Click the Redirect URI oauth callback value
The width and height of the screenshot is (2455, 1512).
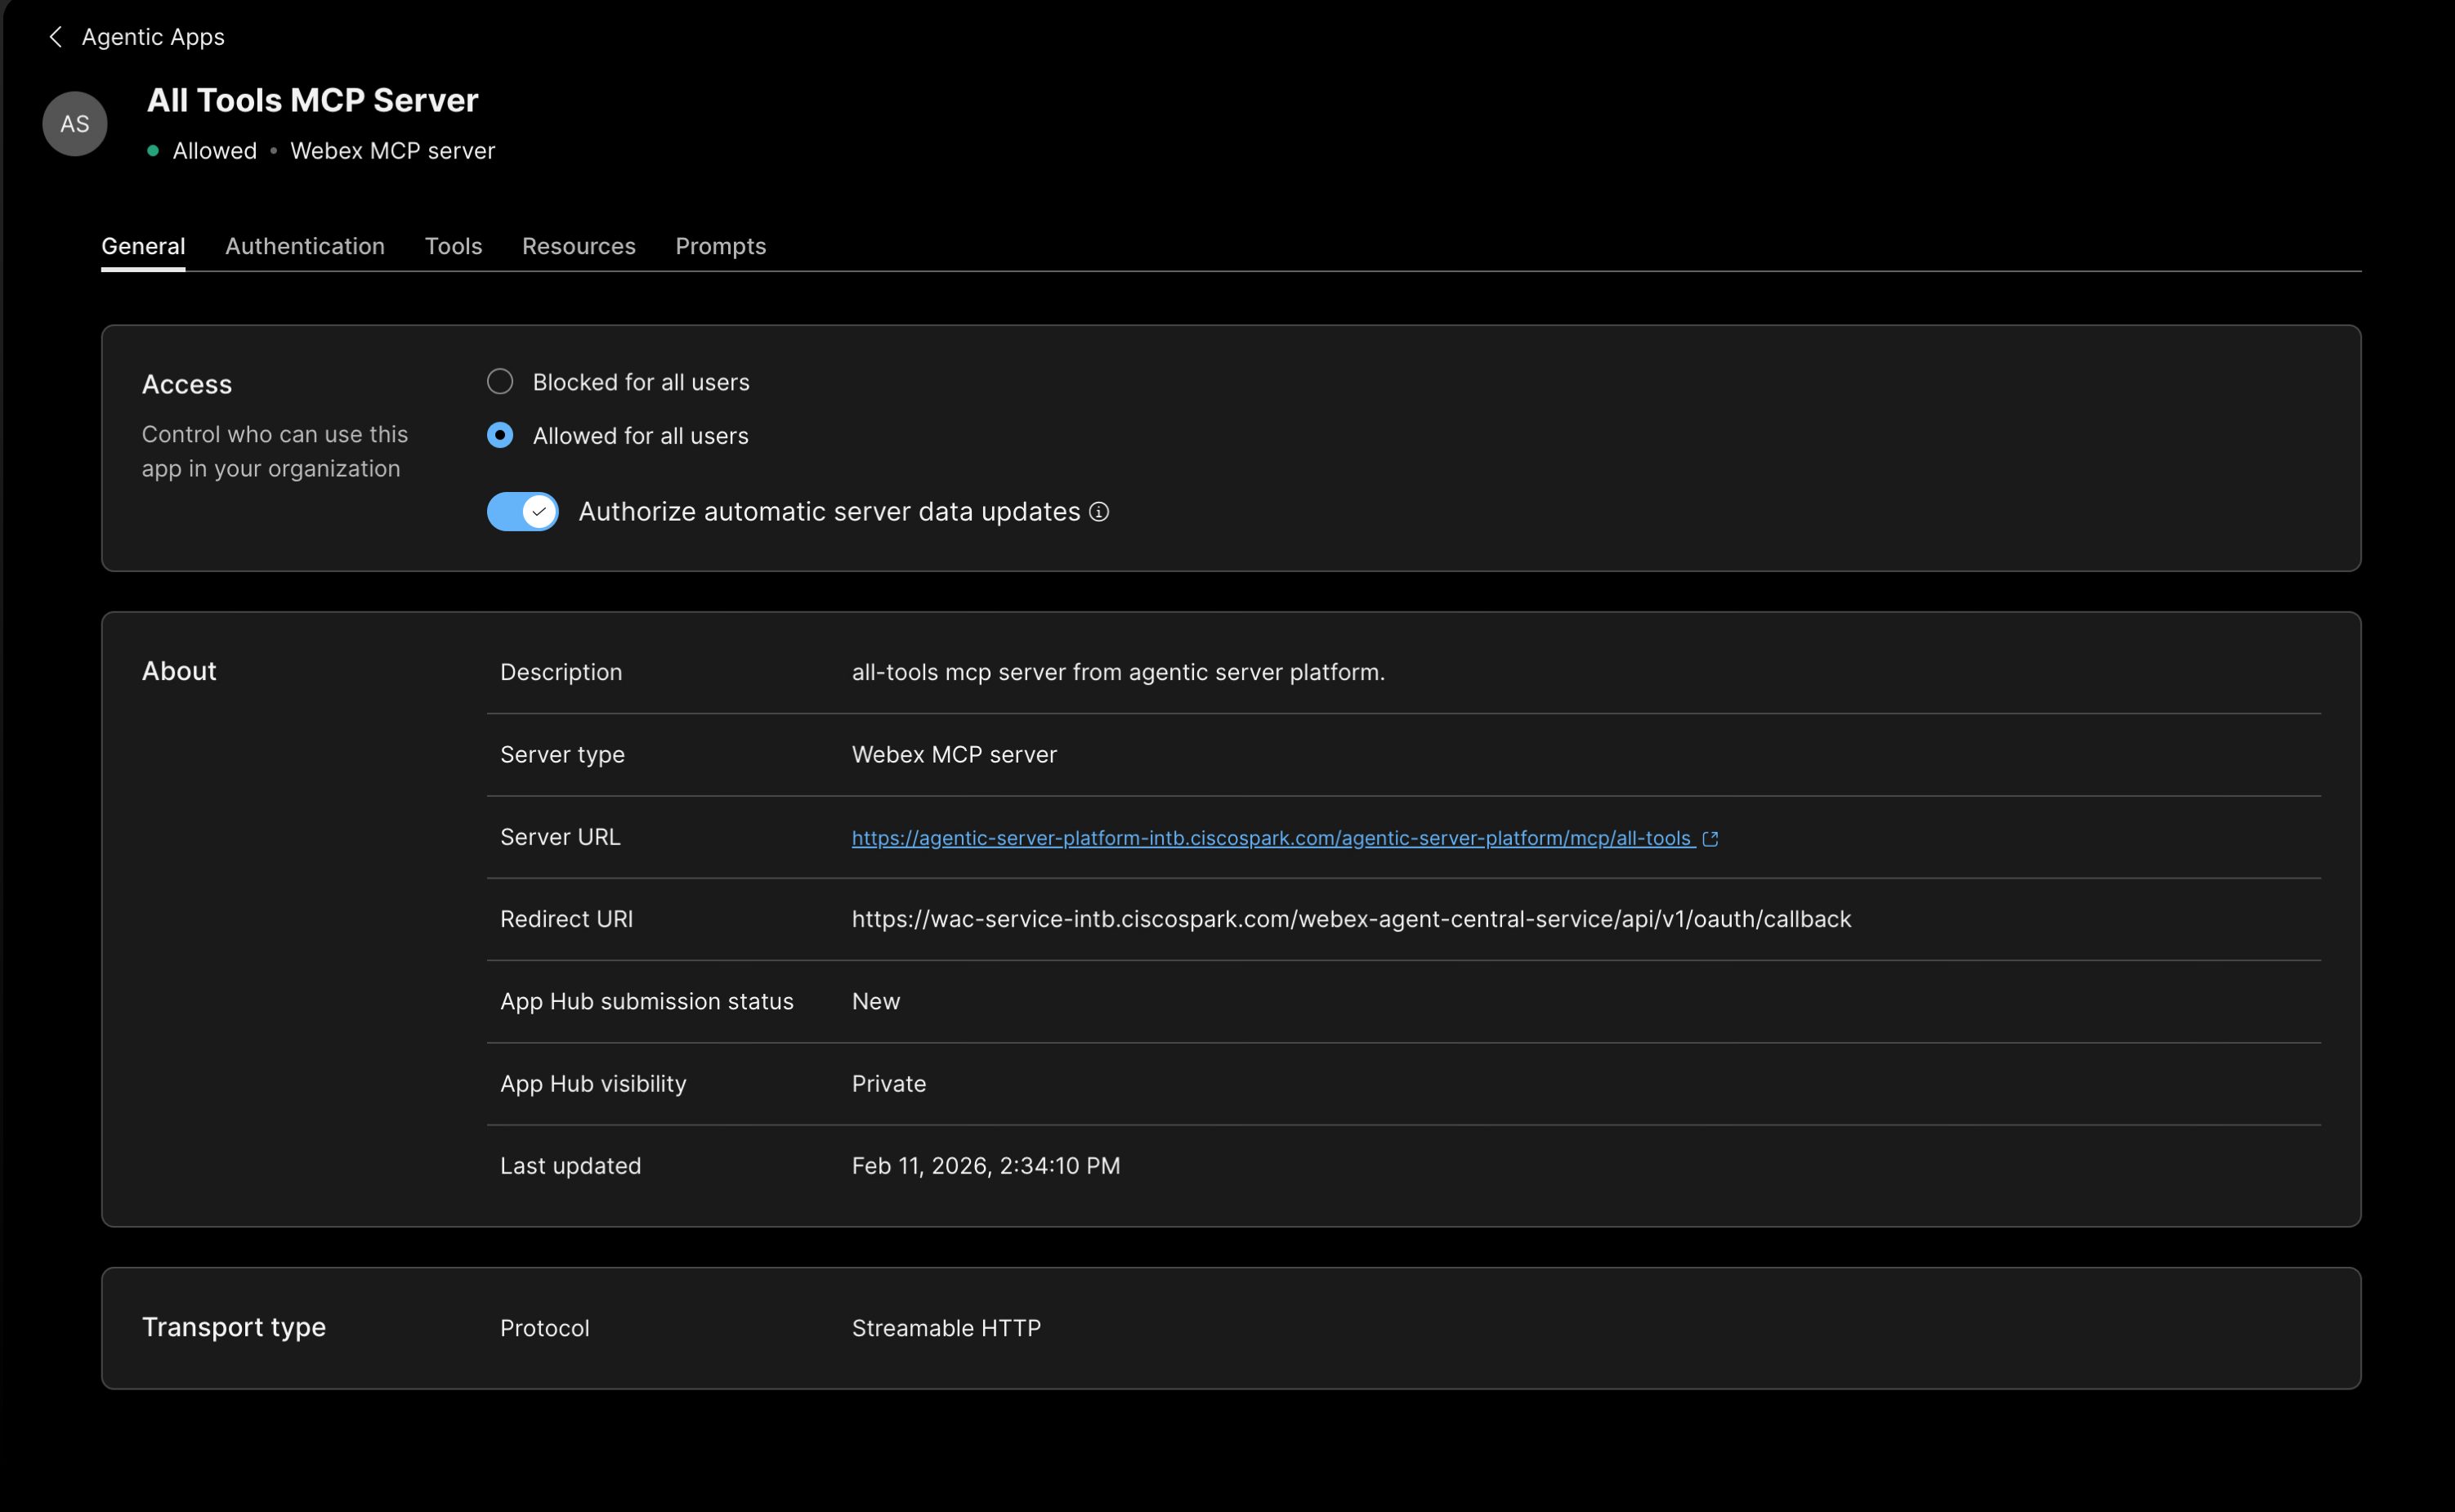pos(1352,919)
